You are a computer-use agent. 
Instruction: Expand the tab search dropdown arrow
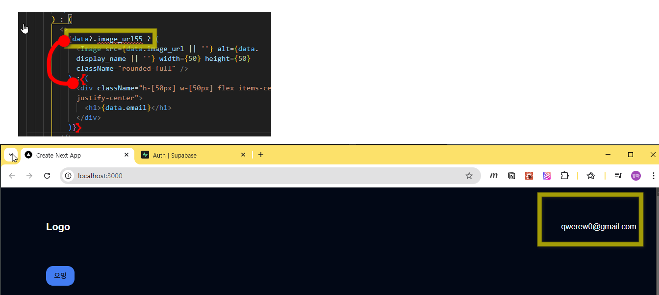(11, 155)
